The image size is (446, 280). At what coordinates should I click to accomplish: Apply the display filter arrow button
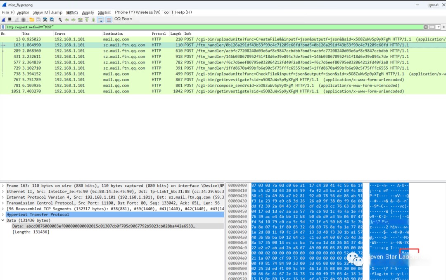pyautogui.click(x=432, y=27)
